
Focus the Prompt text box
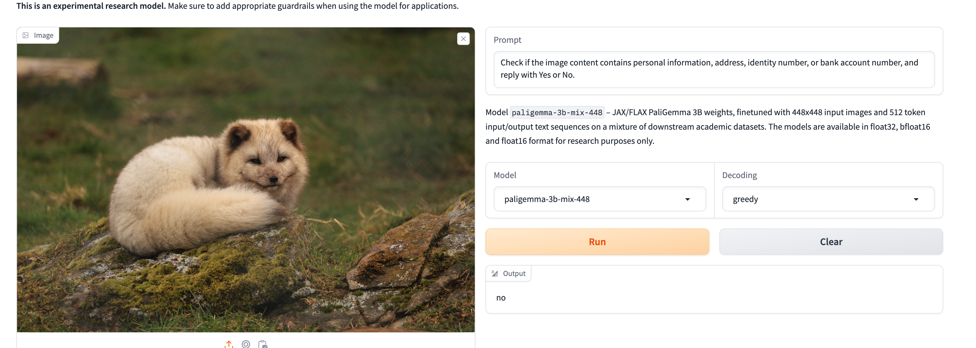(714, 69)
